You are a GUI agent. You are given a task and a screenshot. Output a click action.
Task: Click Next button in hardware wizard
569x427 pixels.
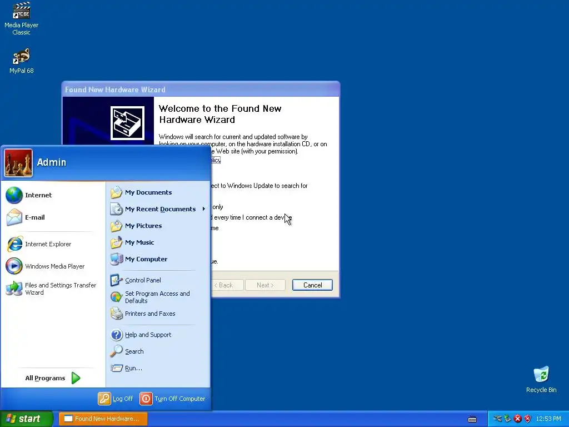click(x=265, y=285)
